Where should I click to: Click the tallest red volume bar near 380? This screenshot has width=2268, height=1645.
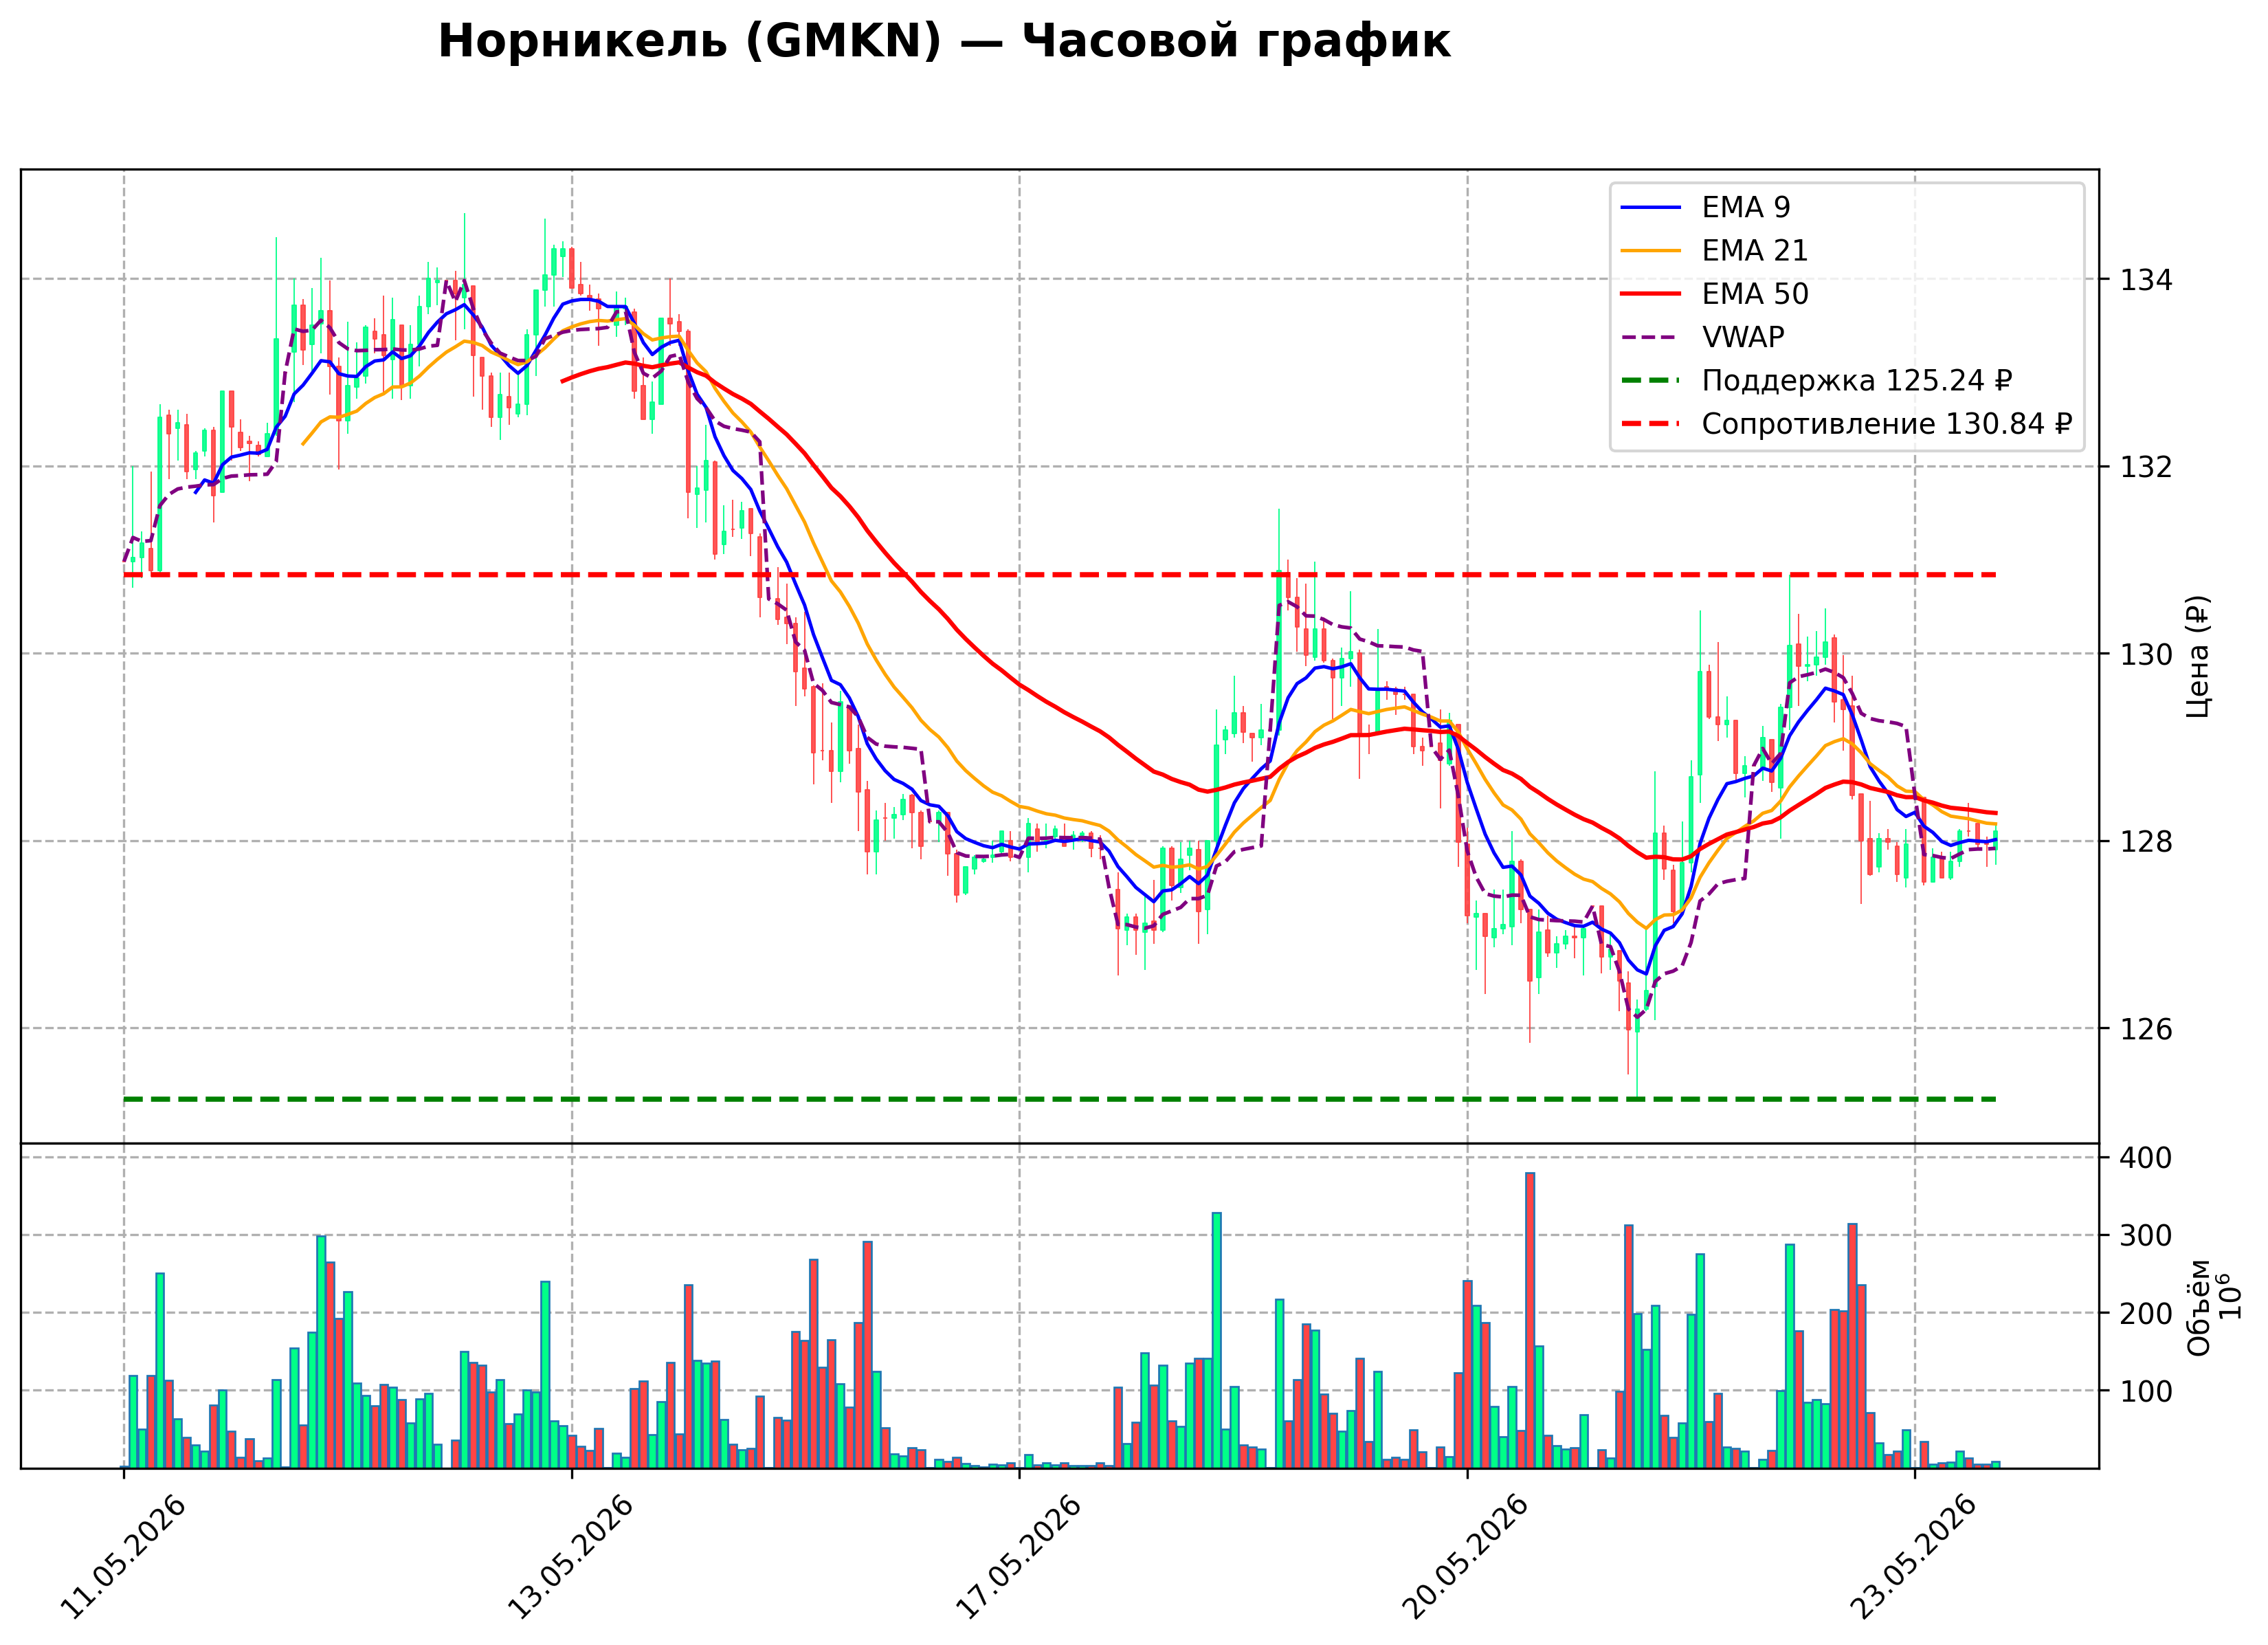click(1530, 1320)
